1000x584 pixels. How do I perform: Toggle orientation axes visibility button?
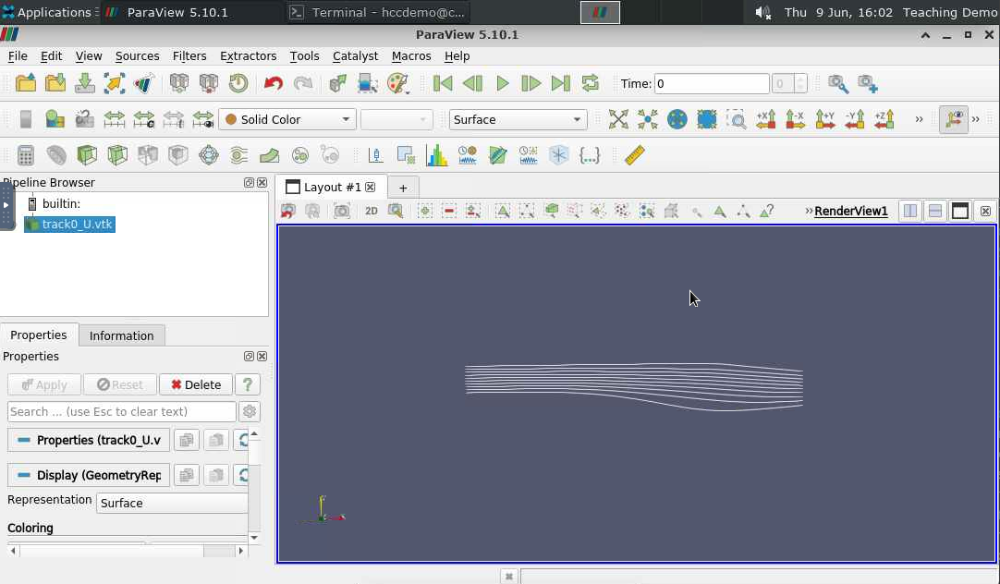coord(953,119)
